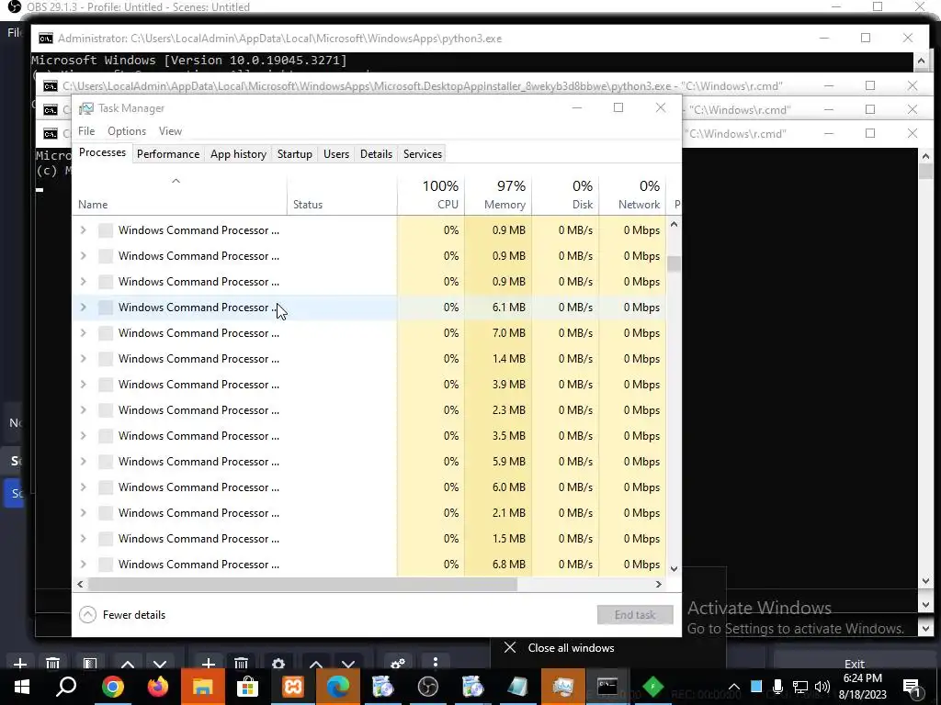Open File Explorer from the taskbar
The width and height of the screenshot is (941, 705).
point(202,687)
